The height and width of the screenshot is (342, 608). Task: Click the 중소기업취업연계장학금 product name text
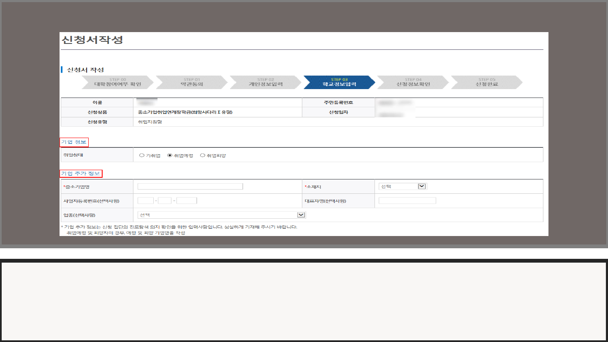185,112
